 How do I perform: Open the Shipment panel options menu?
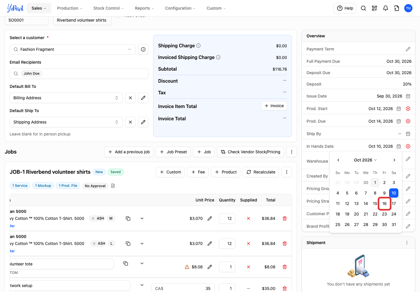pos(407,243)
